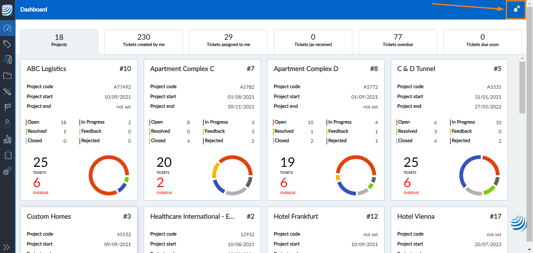
Task: Open Tickets assigned to me showing 29
Action: click(228, 40)
